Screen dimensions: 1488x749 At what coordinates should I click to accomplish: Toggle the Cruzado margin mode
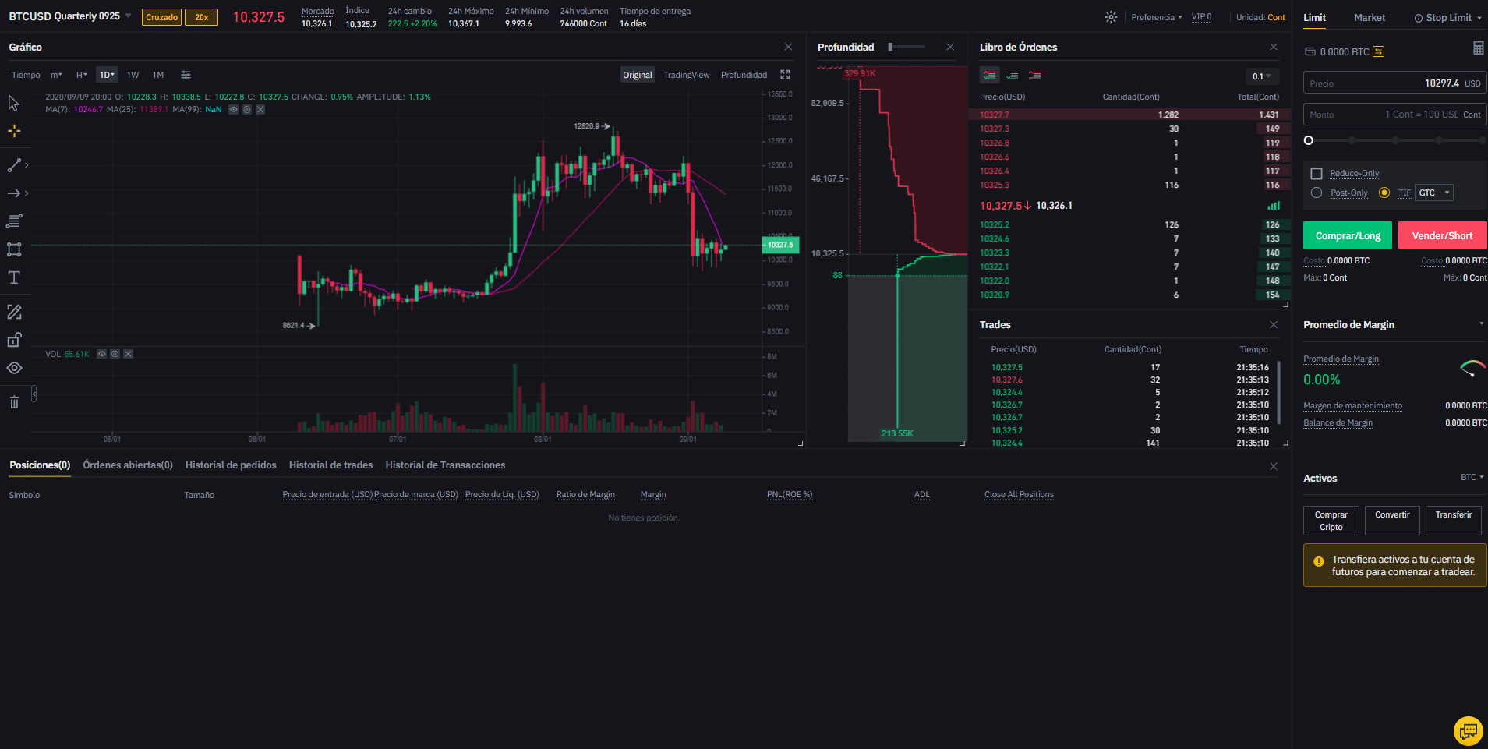(161, 17)
